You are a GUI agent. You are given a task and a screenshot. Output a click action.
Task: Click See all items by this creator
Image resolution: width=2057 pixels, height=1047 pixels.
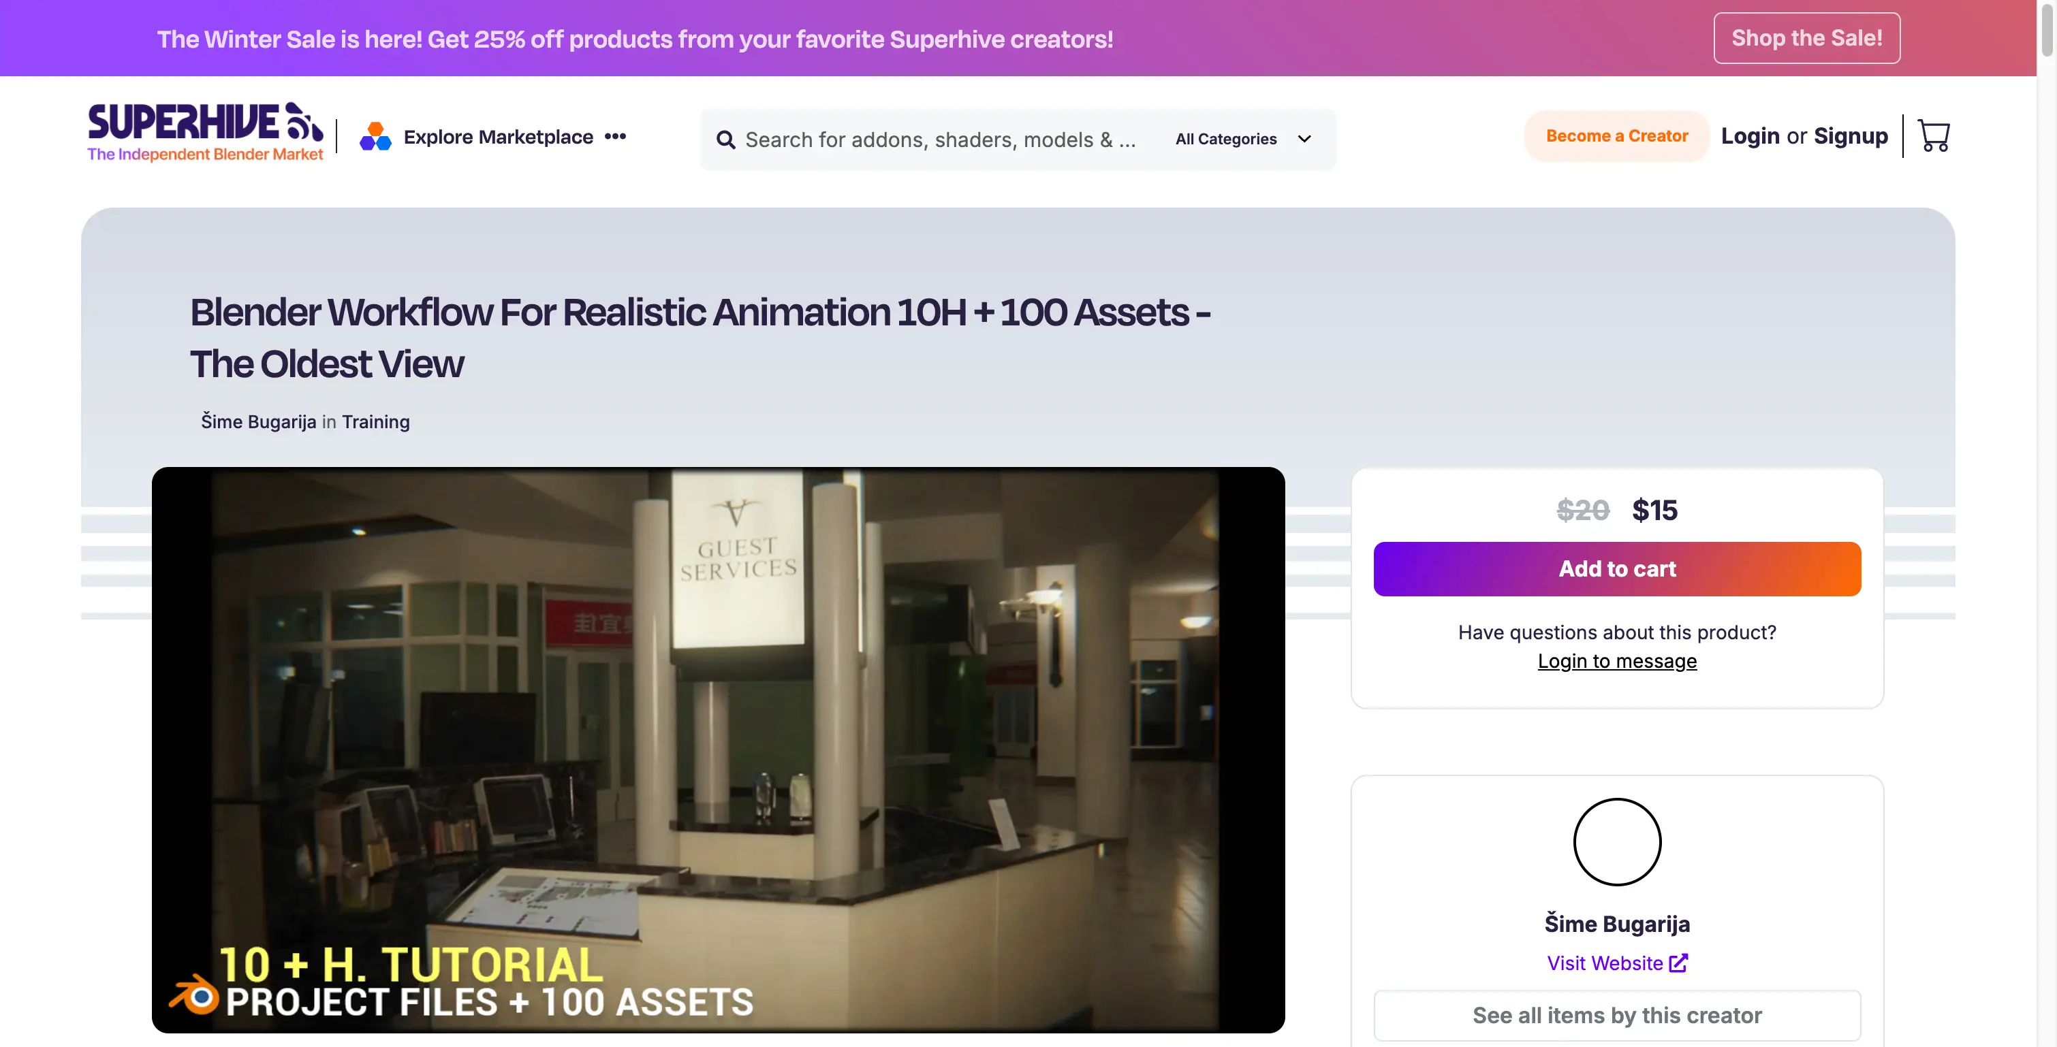(x=1617, y=1015)
